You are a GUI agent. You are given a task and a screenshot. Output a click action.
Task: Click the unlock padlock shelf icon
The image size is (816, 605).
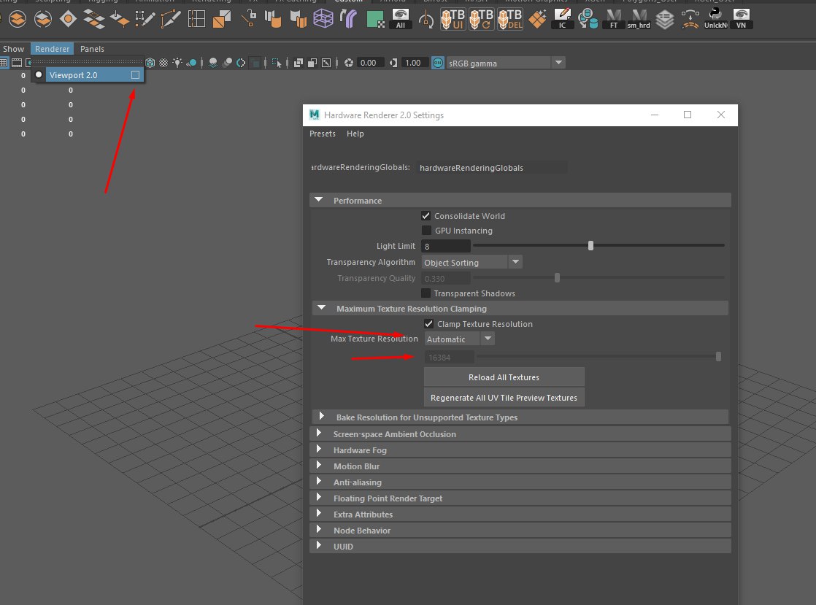[x=248, y=19]
